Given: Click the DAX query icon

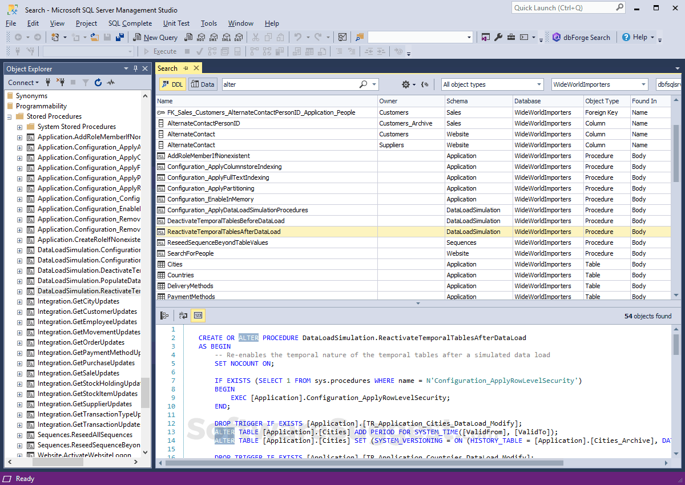Looking at the screenshot, I should 238,37.
